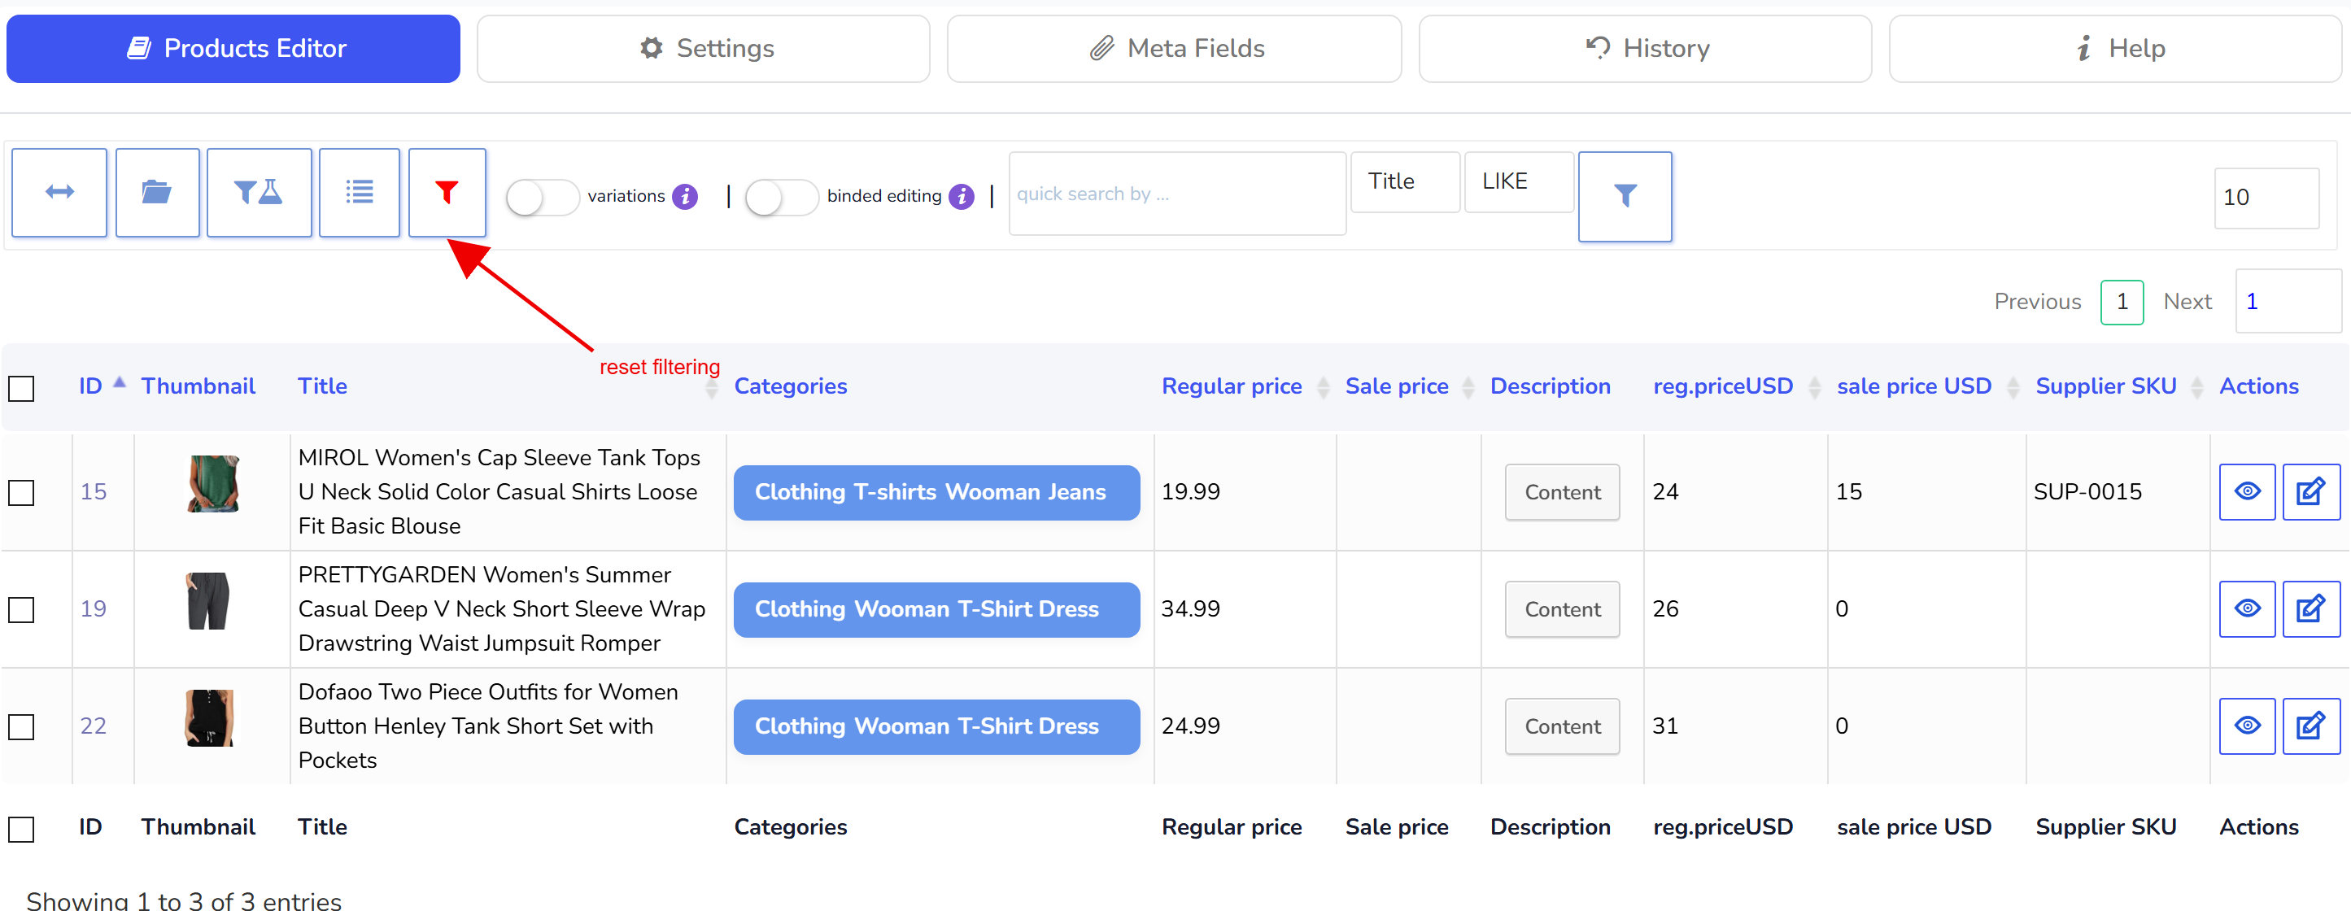
Task: Click the Dofaoo Two Piece Outfits title
Action: point(488,726)
